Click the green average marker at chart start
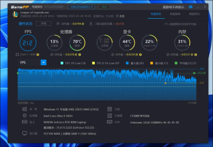 (18, 73)
